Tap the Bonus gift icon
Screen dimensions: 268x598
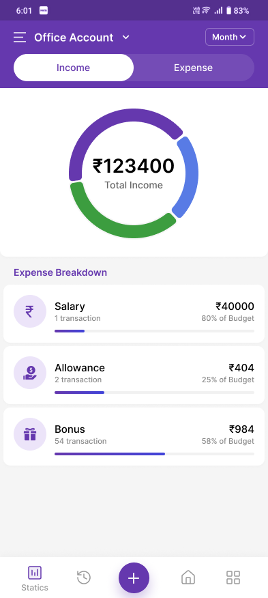pyautogui.click(x=30, y=434)
